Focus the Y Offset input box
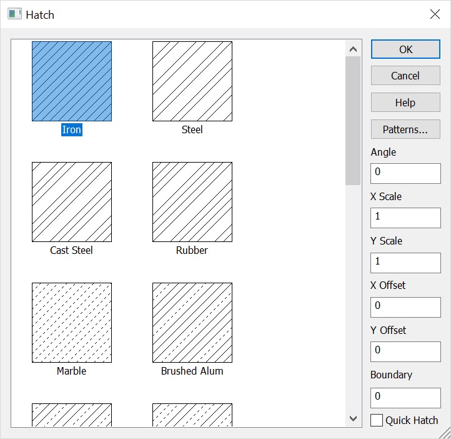 tap(405, 351)
